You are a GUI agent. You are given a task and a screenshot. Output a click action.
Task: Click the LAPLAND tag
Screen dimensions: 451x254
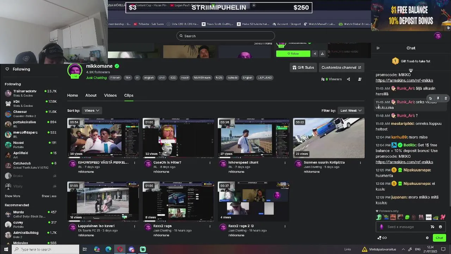tap(265, 78)
